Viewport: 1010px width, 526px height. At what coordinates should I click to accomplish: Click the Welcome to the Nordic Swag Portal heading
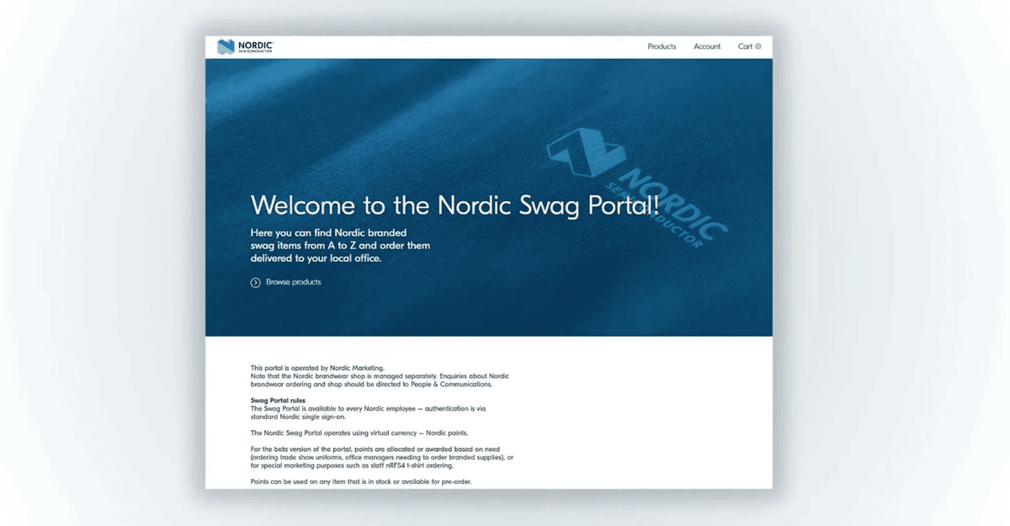[454, 205]
